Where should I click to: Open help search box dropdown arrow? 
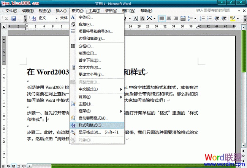point(239,11)
